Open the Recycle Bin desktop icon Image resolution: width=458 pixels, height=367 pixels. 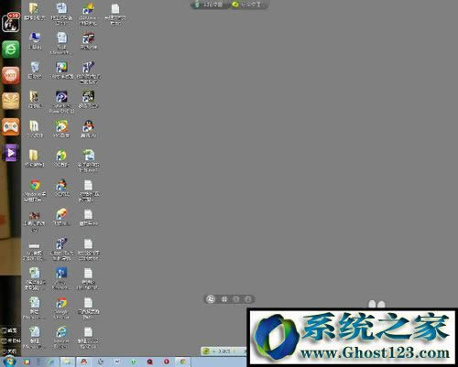tap(35, 70)
